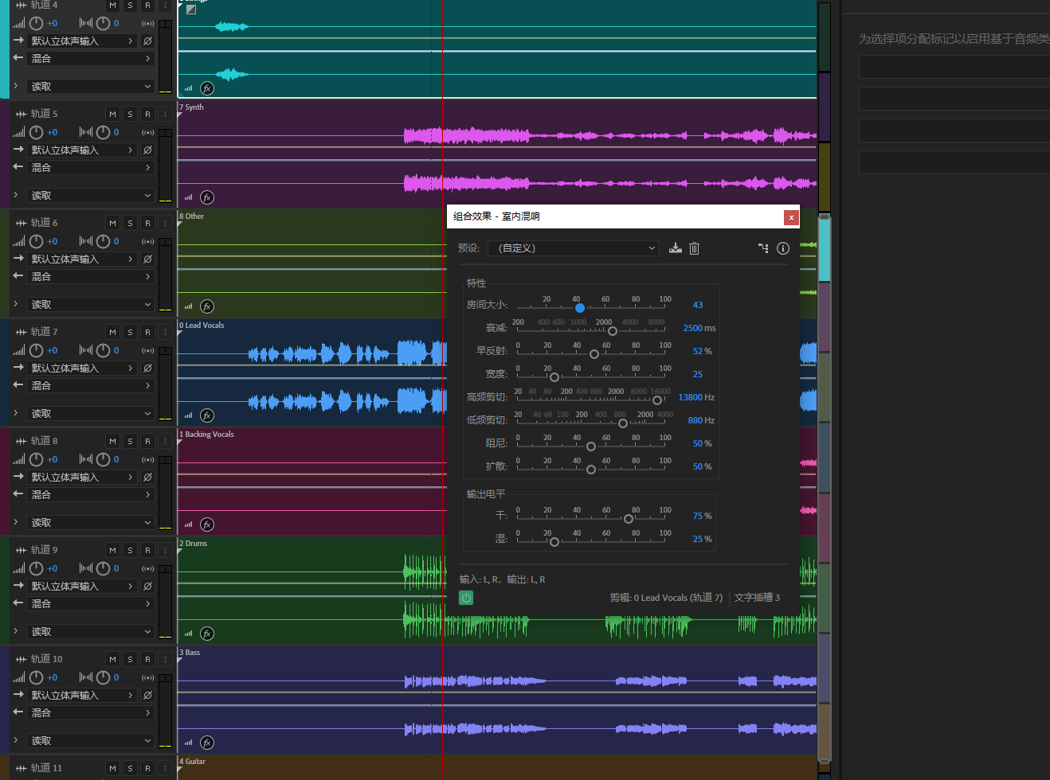This screenshot has height=780, width=1050.
Task: Select the 0 Lead Vocals clip label
Action: pyautogui.click(x=202, y=325)
